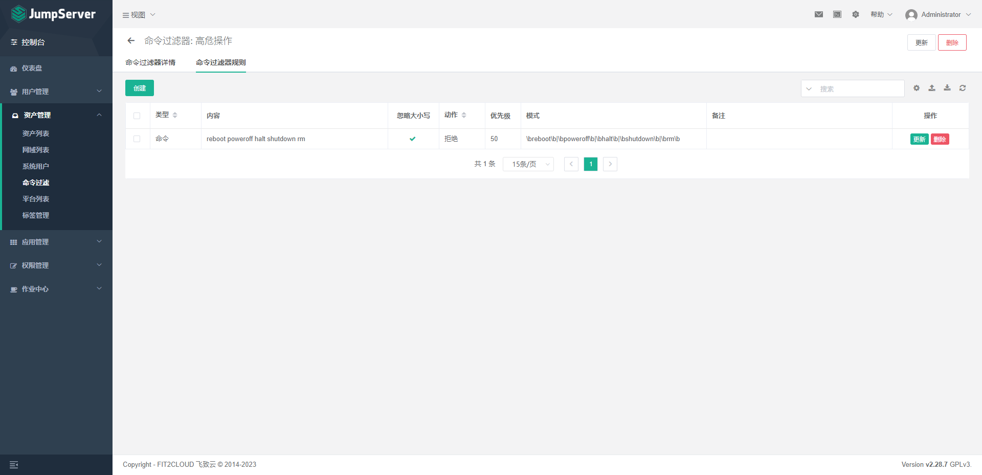The image size is (982, 475).
Task: Click the 仪表盘 dashboard icon
Action: coord(14,69)
